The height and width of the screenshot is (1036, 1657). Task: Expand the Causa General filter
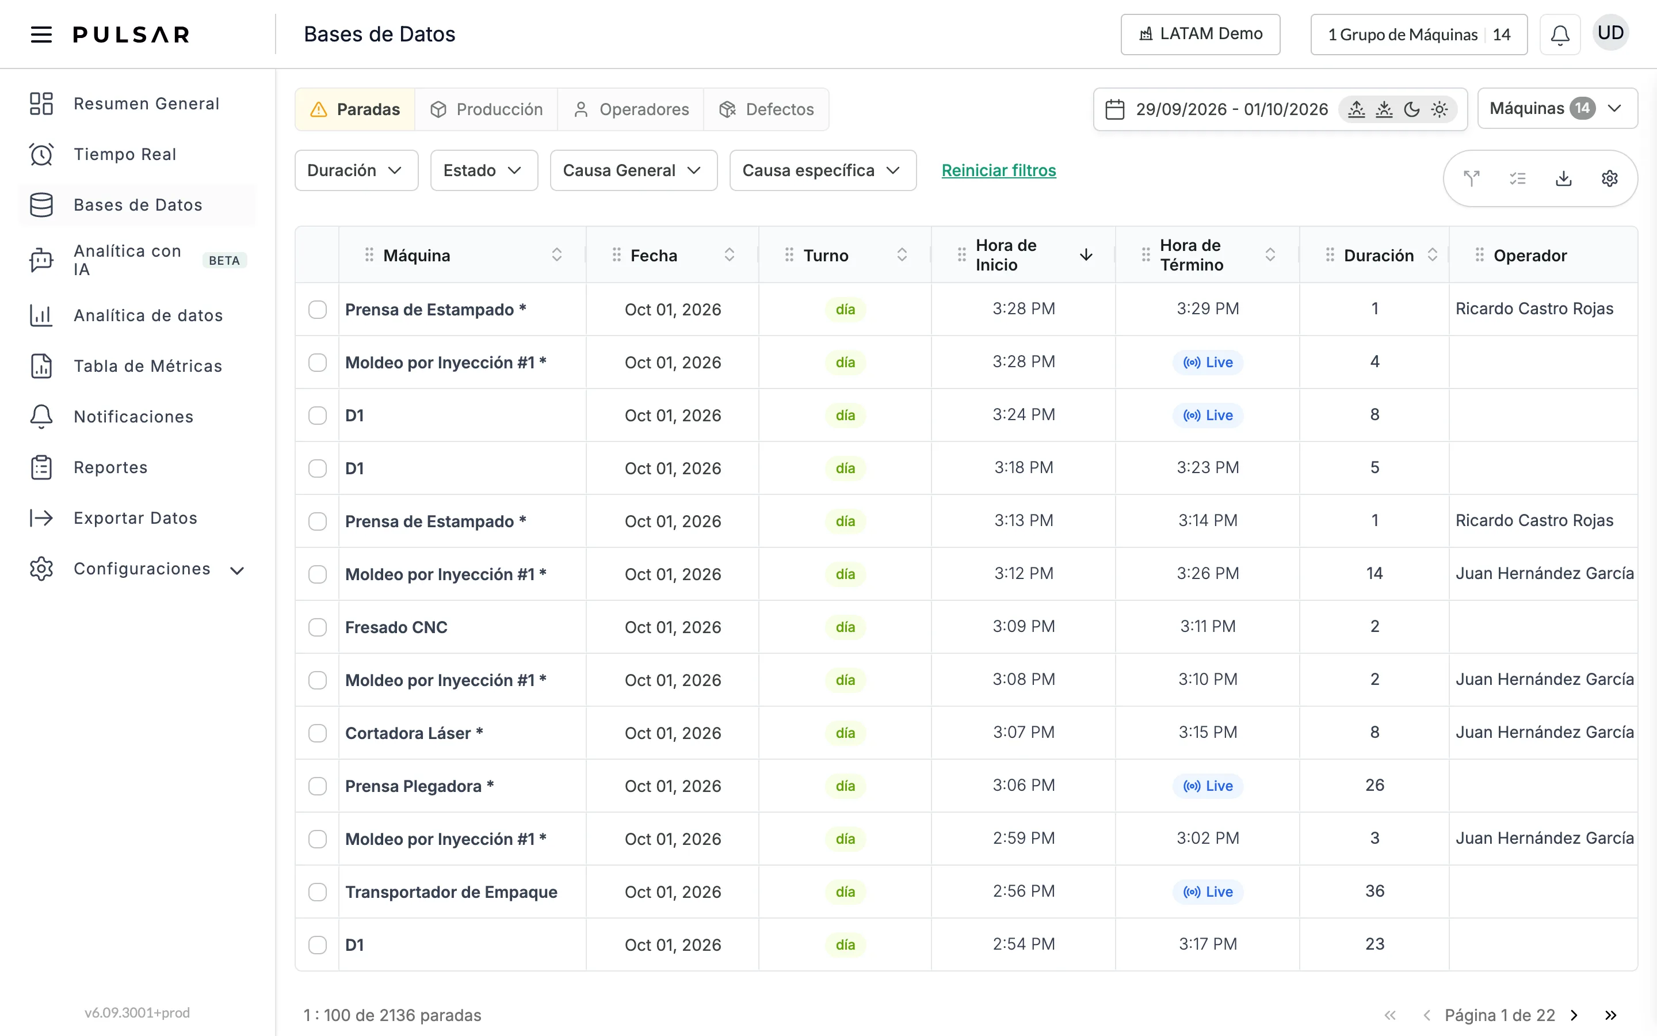633,170
